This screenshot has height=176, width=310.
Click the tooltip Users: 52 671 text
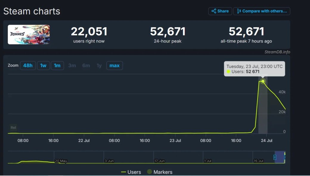(245, 72)
